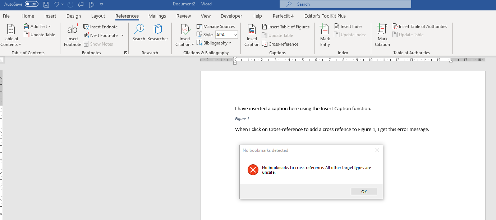
Task: Open the PerfectIt 4 tab
Action: 283,16
